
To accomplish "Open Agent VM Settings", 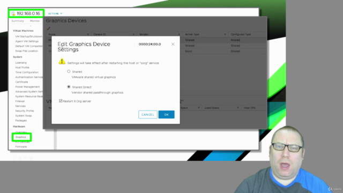I will coord(27,41).
